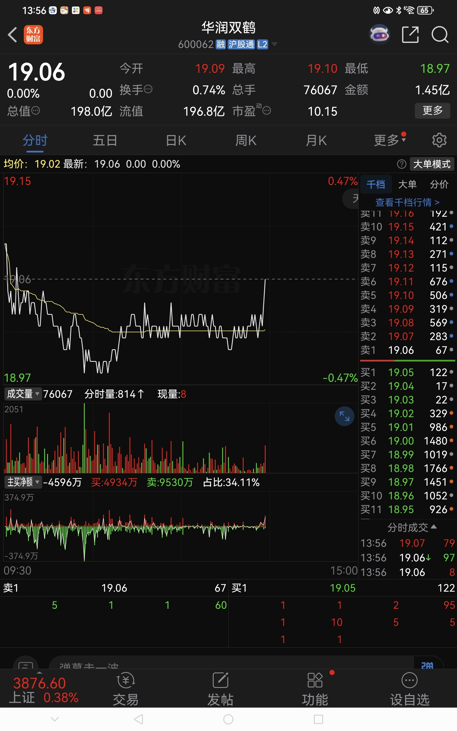Screen dimensions: 457x731
Task: Tap the battery indicator in status bar
Action: (x=425, y=10)
